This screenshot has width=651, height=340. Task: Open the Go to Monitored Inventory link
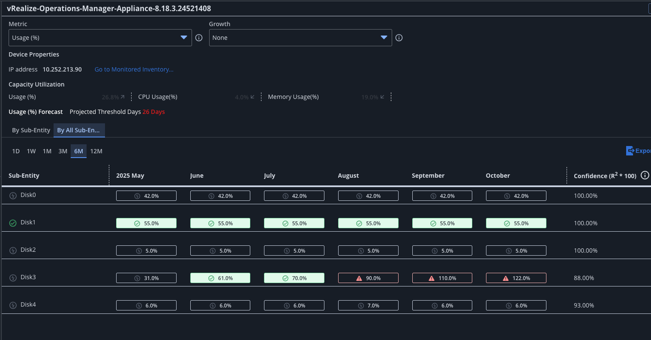(x=134, y=69)
